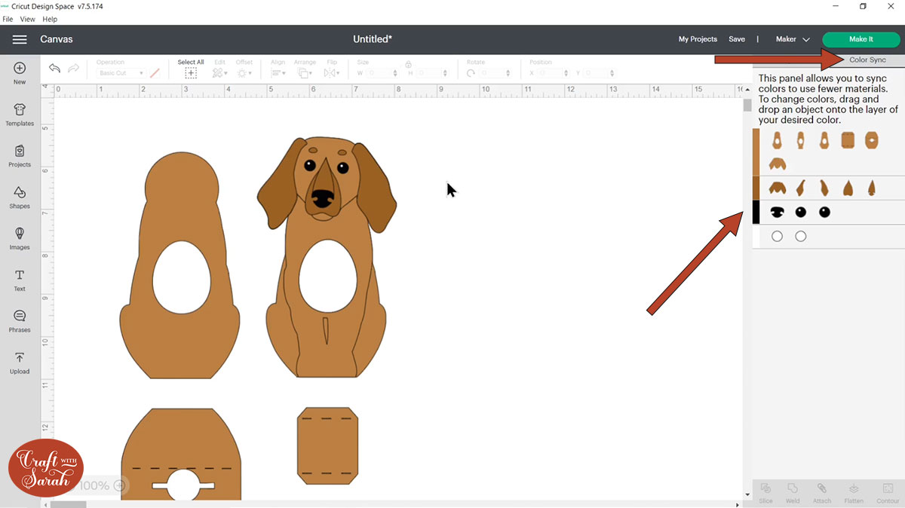Expand the Arrange dropdown
Image resolution: width=905 pixels, height=508 pixels.
305,73
